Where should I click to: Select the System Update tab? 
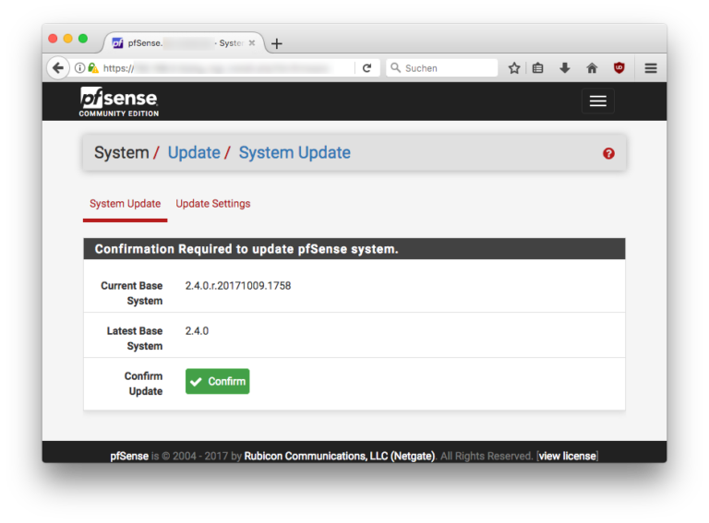(125, 204)
